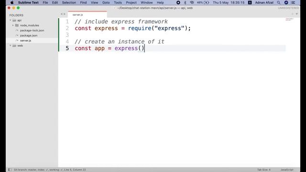This screenshot has width=306, height=172.
Task: Select the api folder in sidebar
Action: click(x=19, y=20)
